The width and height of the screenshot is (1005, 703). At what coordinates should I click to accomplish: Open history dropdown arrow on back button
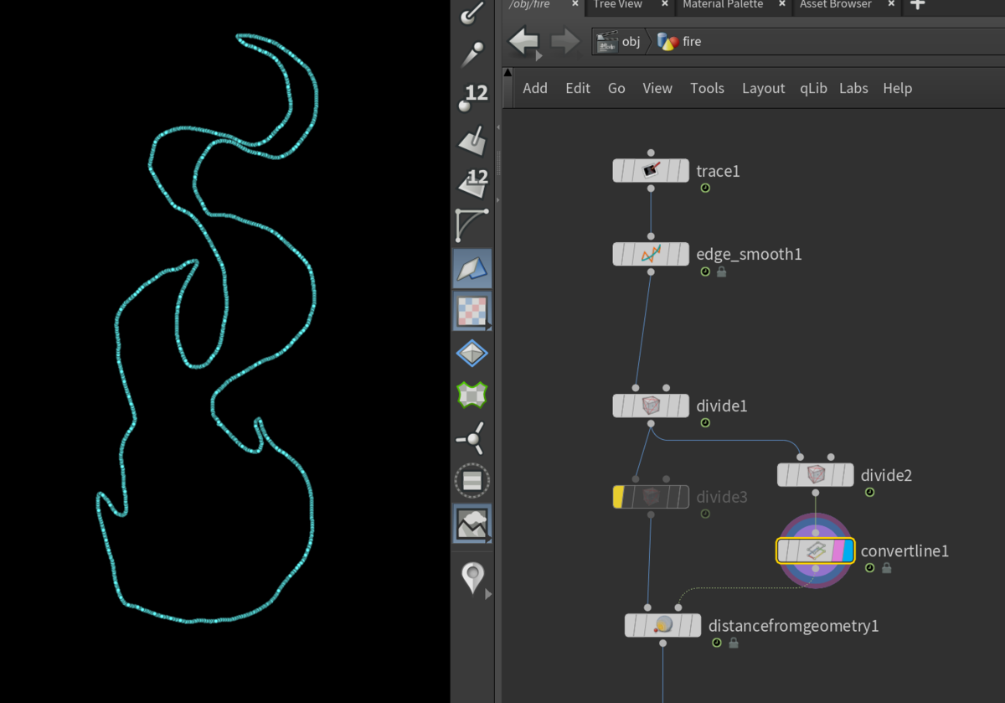pyautogui.click(x=539, y=56)
